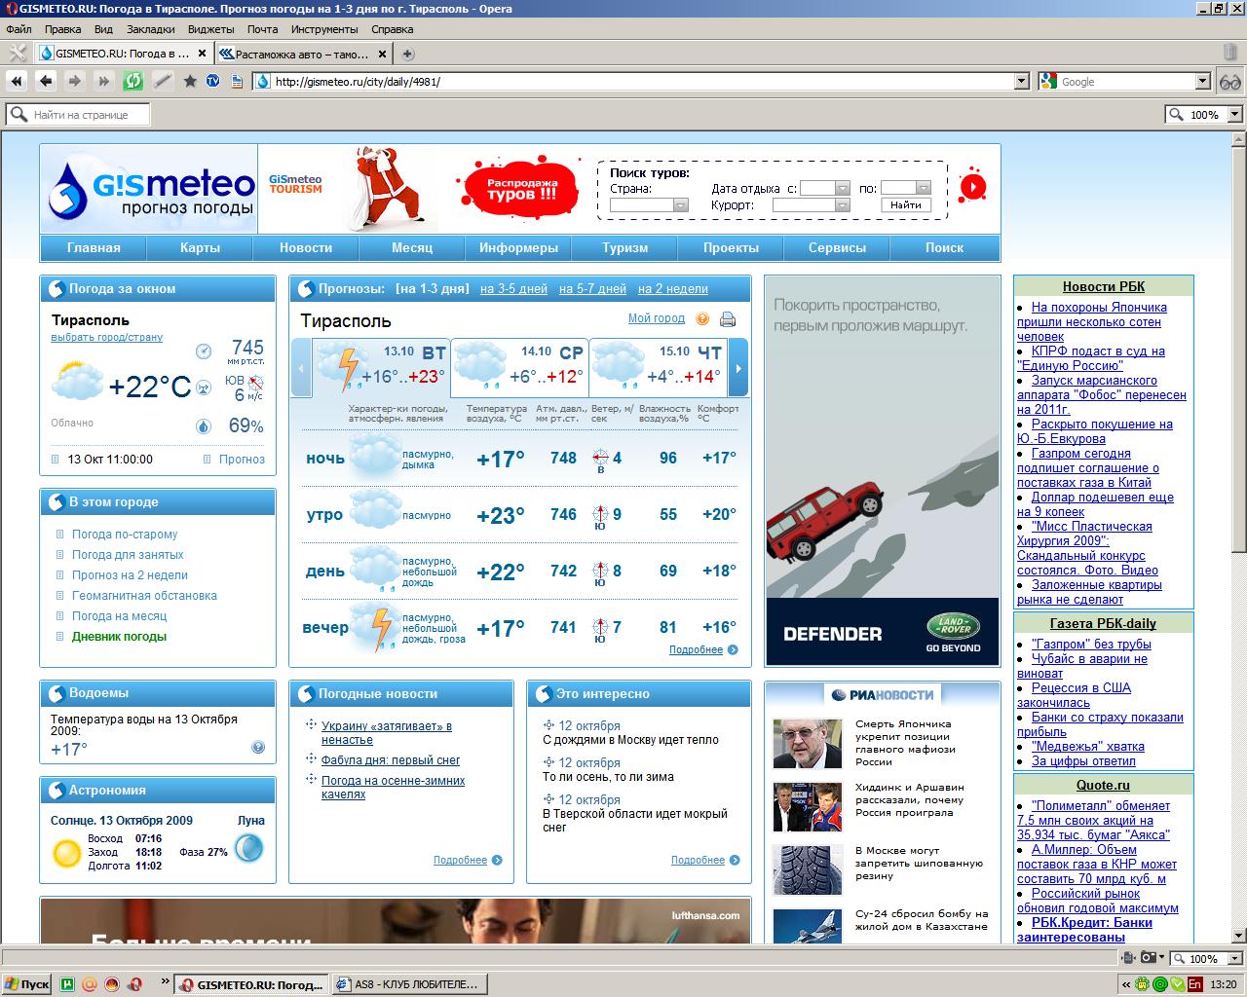The height and width of the screenshot is (997, 1247).
Task: Click the orange help icon near Мой город
Action: point(702,319)
